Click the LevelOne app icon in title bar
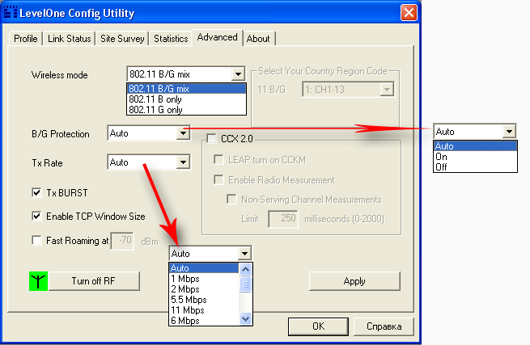Screen dimensions: 530x345 [11, 12]
